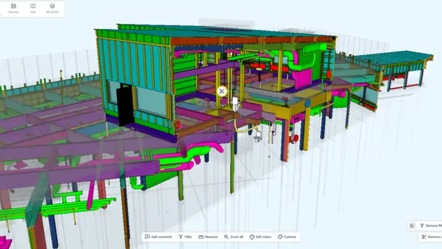Click the Remove filter button
This screenshot has height=249, width=442.
click(x=431, y=226)
